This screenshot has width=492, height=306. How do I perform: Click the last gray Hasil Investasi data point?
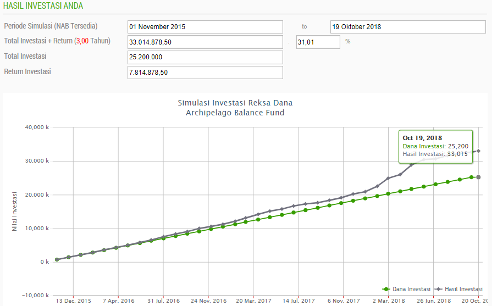point(478,151)
